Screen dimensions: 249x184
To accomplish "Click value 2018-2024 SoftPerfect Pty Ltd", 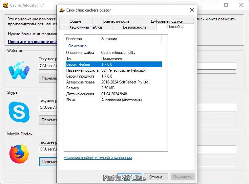I will [x=125, y=82].
